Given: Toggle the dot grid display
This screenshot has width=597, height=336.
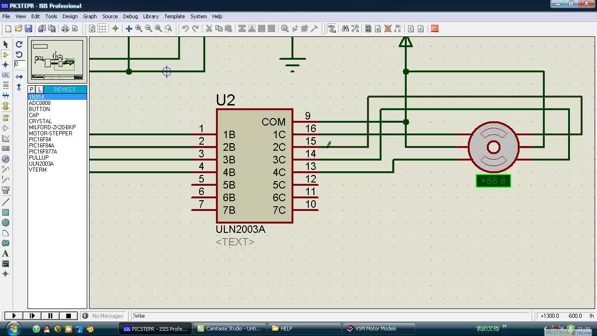Looking at the screenshot, I should [102, 28].
